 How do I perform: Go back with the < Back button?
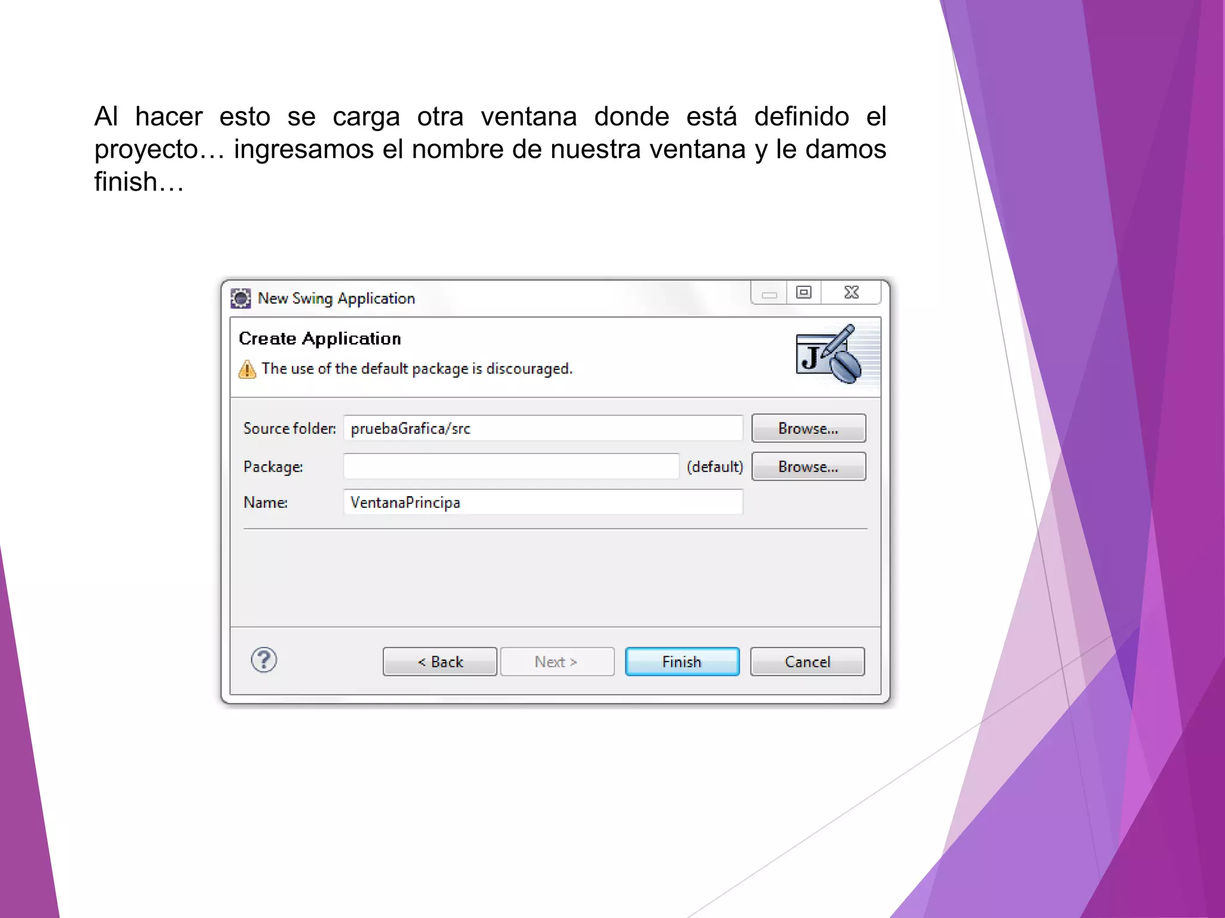[x=440, y=662]
